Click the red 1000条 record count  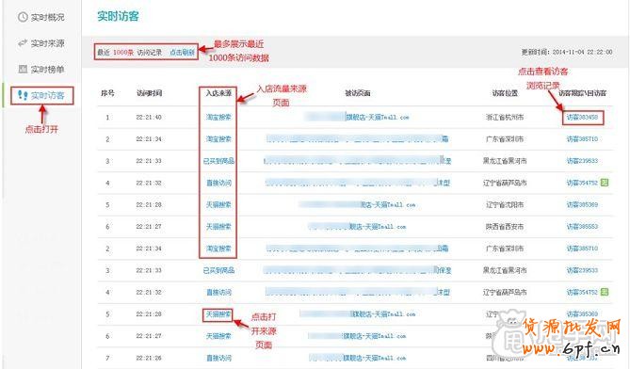tap(123, 52)
